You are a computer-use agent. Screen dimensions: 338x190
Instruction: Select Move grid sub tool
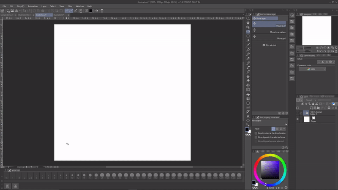269,37
